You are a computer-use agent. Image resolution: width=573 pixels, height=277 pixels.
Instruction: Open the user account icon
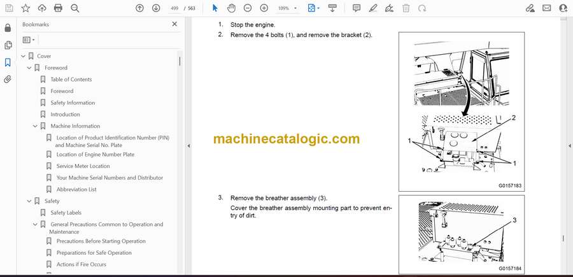[x=563, y=8]
